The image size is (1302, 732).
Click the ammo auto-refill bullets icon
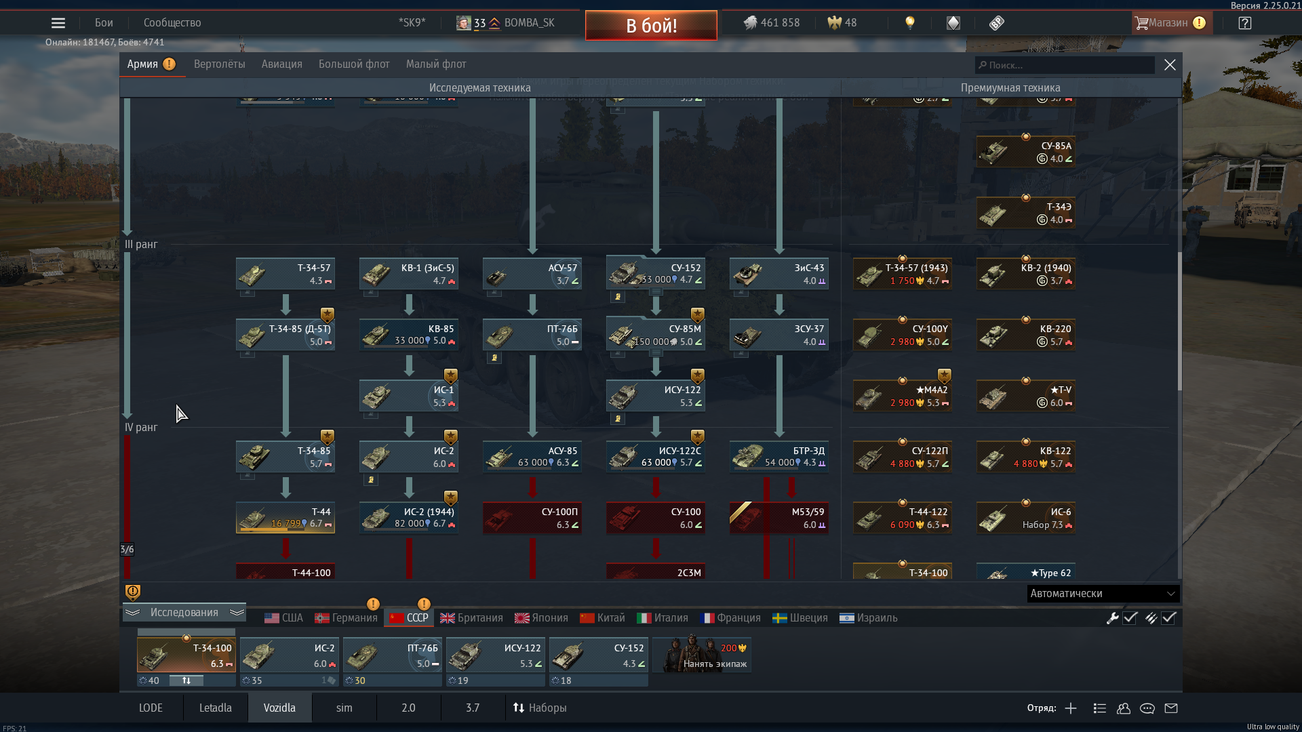point(1151,618)
